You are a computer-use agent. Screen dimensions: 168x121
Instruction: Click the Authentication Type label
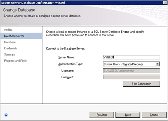click(71, 64)
